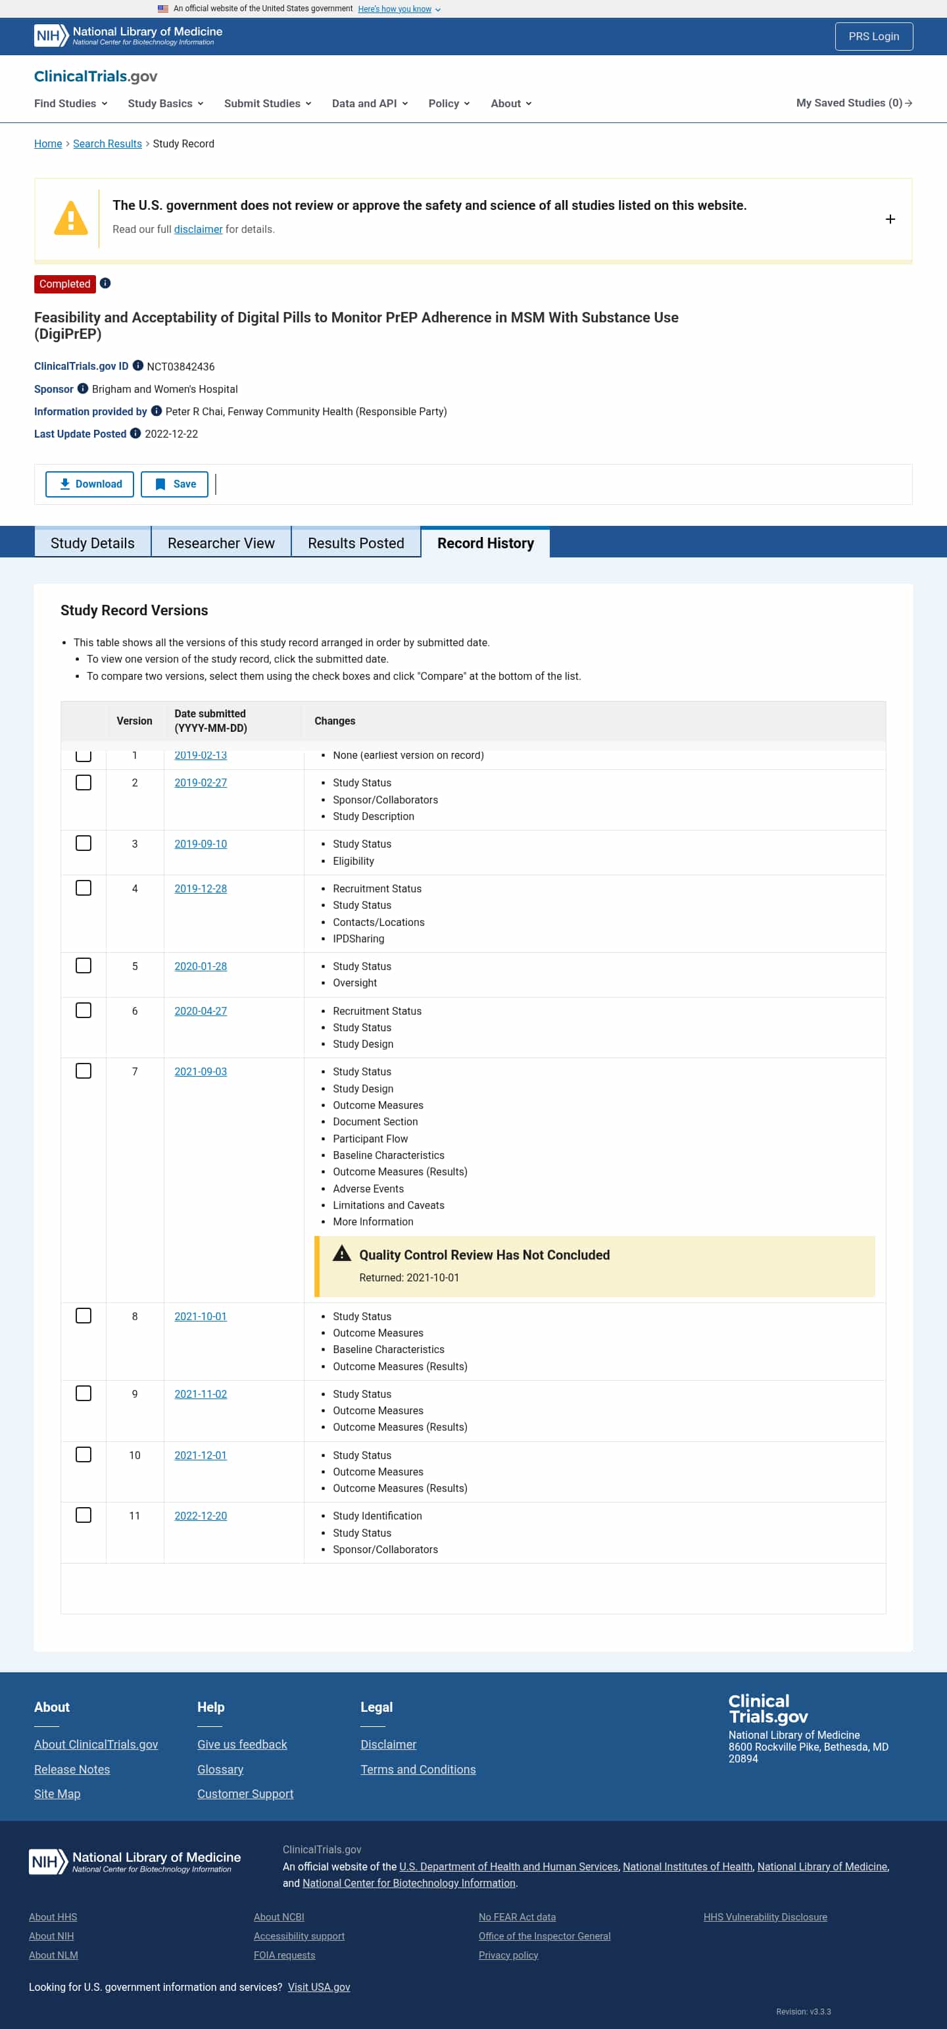The image size is (947, 2029).
Task: Click the ClinicalTrials.gov header logo
Action: coord(95,76)
